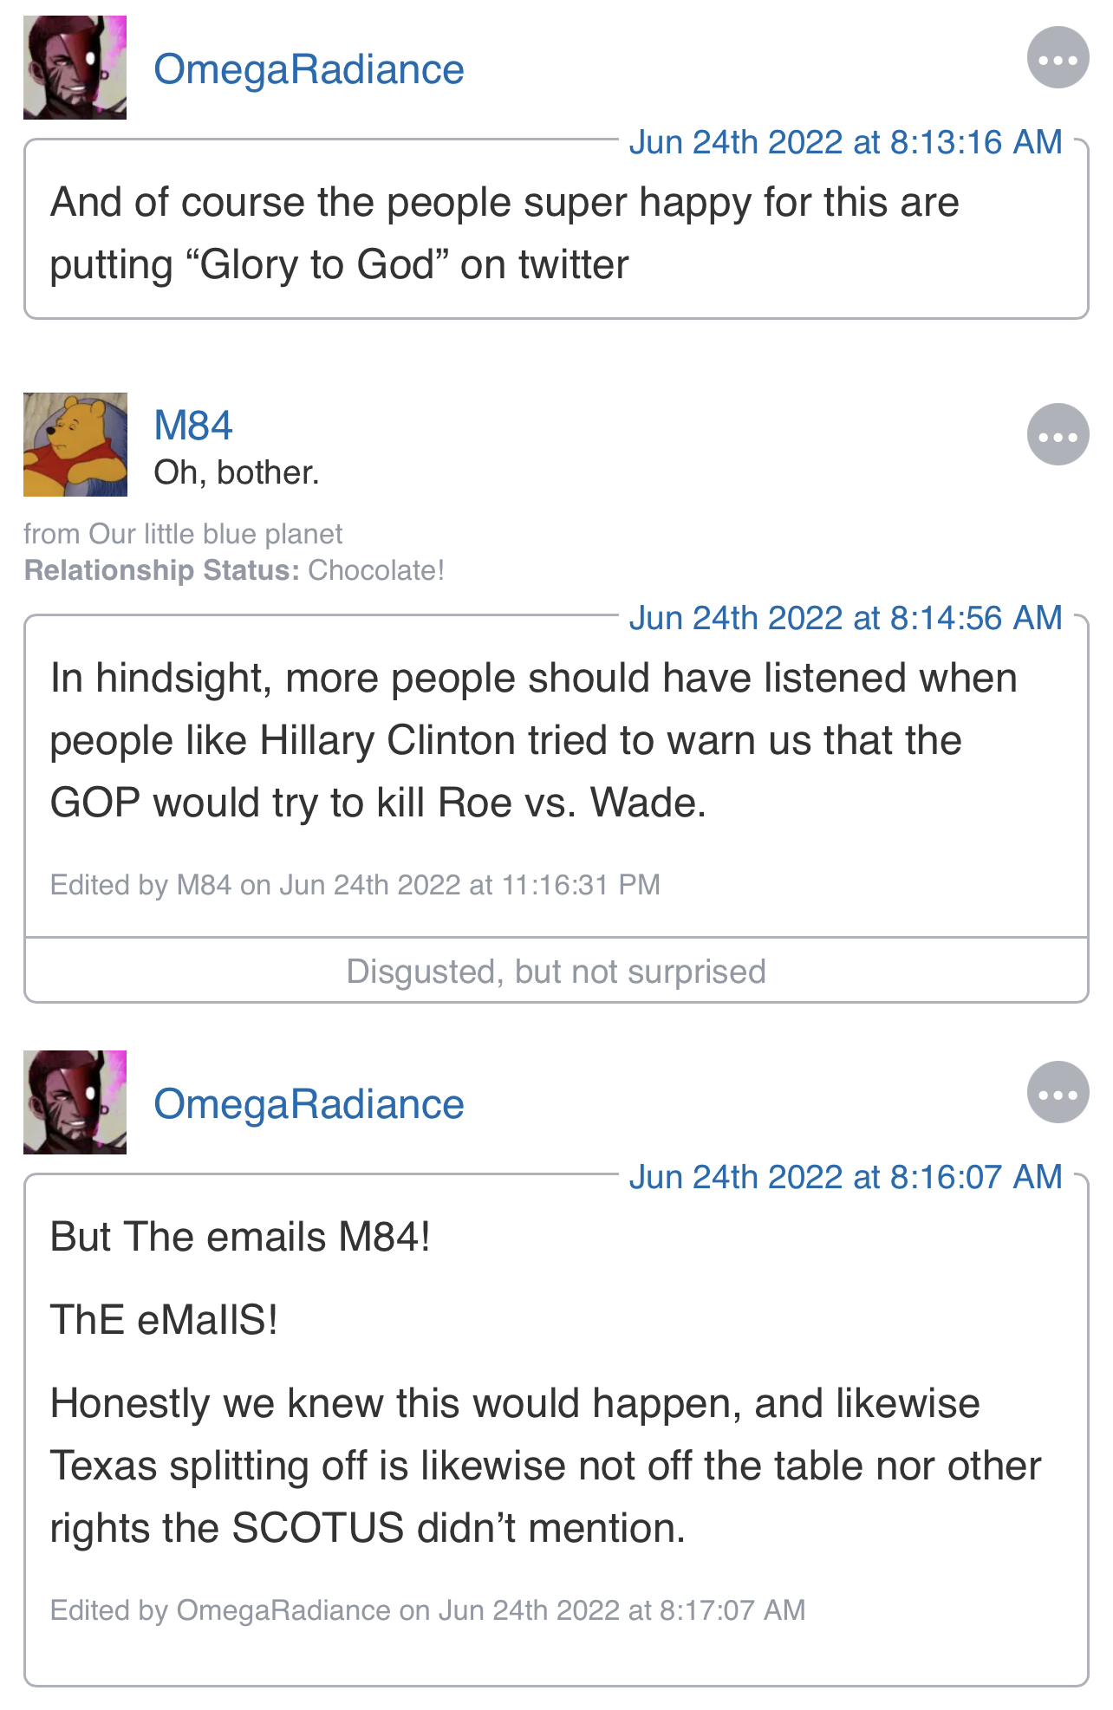Viewport: 1113px width, 1710px height.
Task: Tap the "ThE eMaIlS!" line
Action: pyautogui.click(x=164, y=1320)
